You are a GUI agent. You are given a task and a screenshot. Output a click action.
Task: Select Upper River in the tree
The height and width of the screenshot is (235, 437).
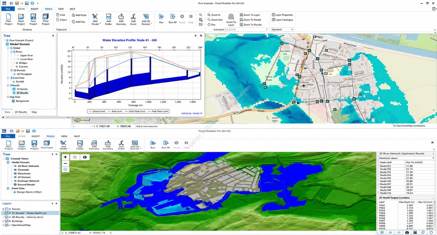[27, 55]
